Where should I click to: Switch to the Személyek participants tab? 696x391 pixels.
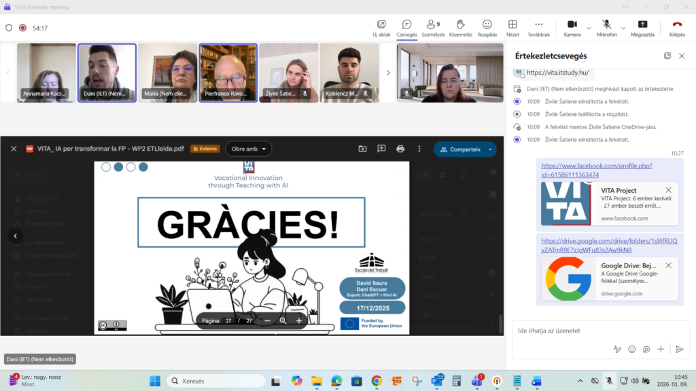point(433,28)
